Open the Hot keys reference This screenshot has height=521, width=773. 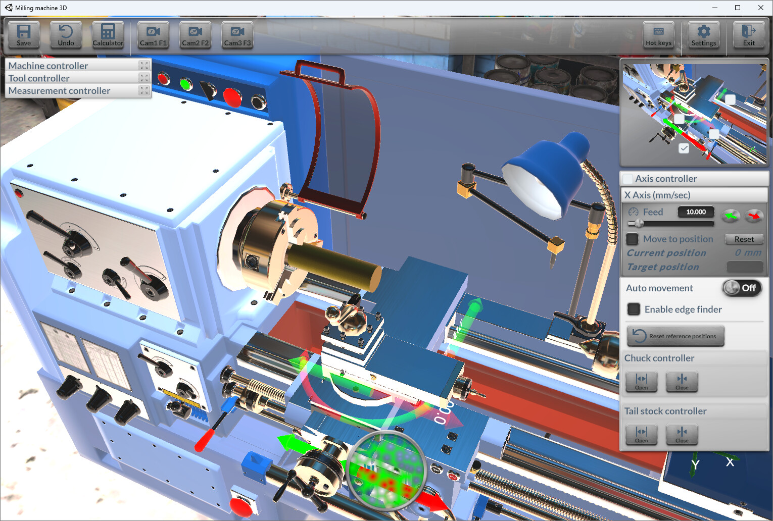(x=658, y=34)
